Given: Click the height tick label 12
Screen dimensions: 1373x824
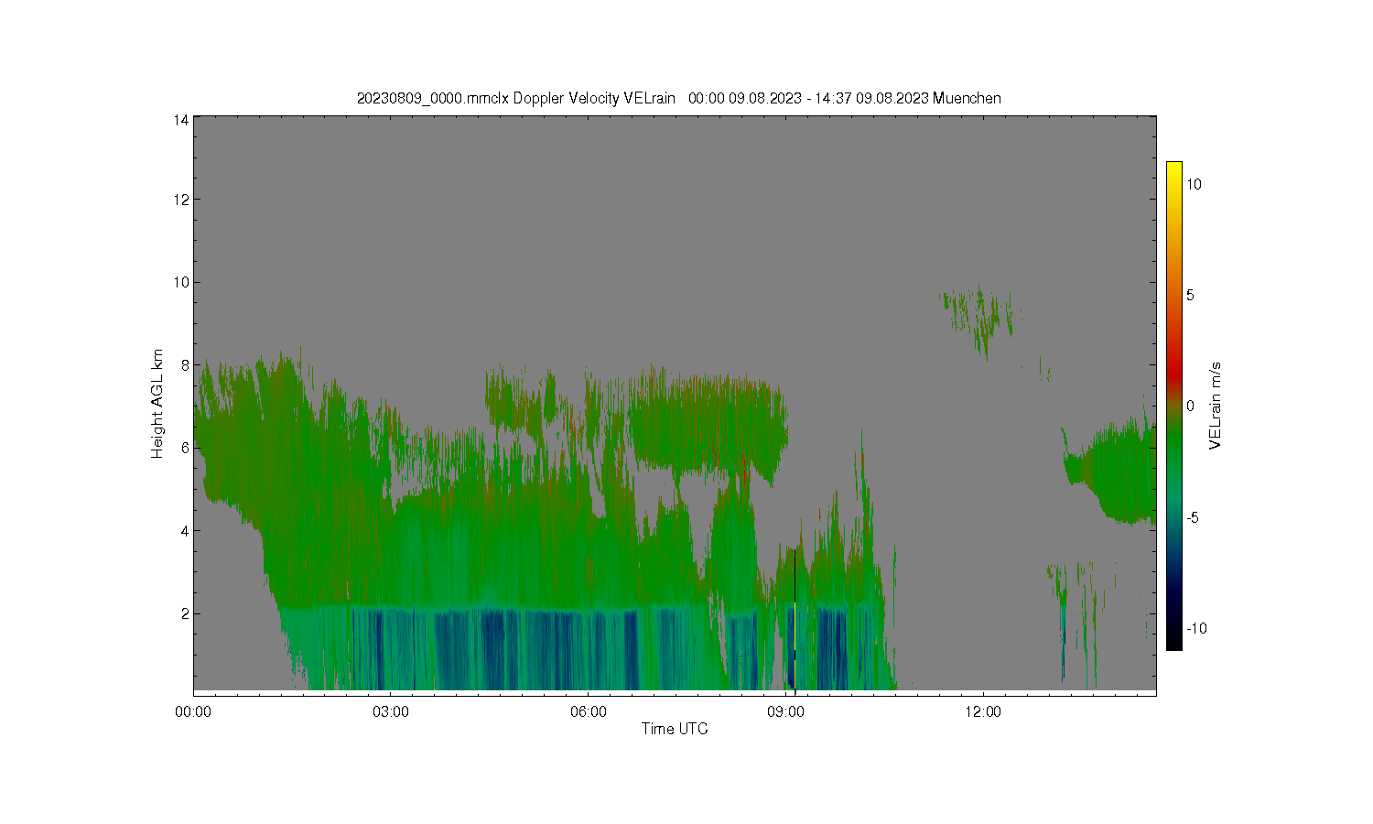Looking at the screenshot, I should click(181, 200).
